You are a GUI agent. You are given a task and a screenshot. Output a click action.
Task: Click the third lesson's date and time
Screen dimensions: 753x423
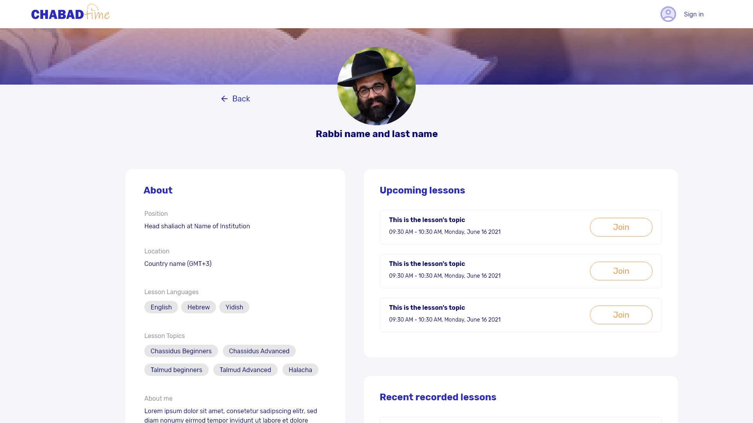coord(445,320)
